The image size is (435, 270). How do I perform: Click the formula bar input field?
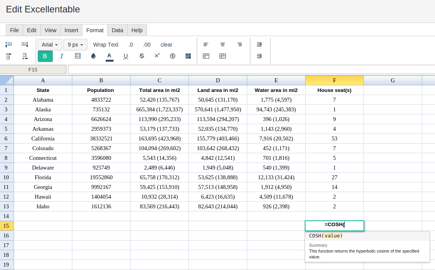tap(251, 69)
